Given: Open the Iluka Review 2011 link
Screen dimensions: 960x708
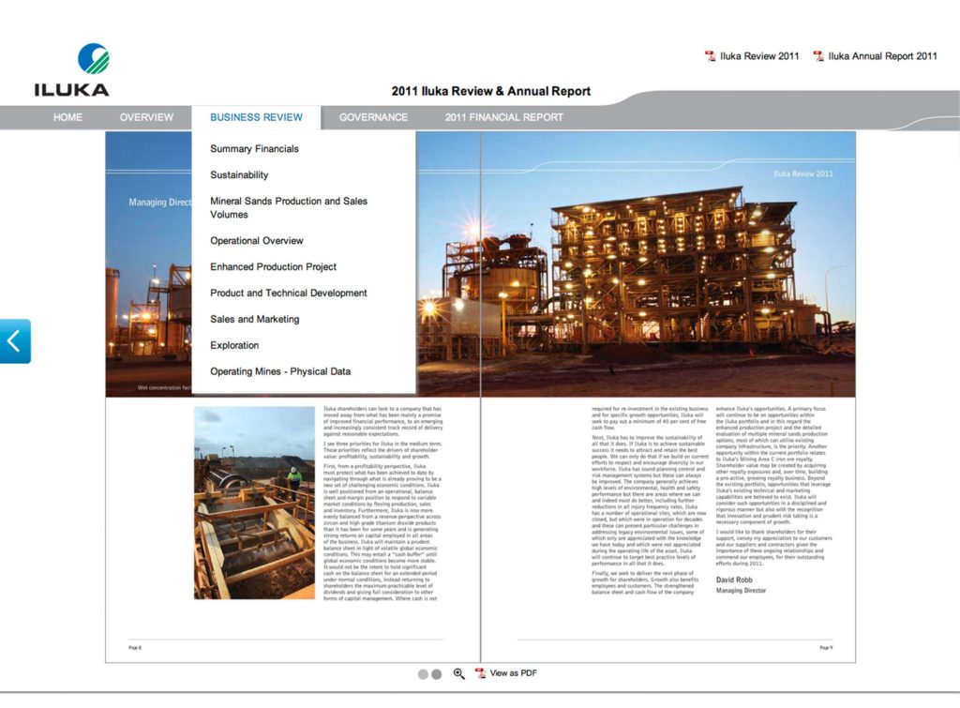Looking at the screenshot, I should point(759,56).
